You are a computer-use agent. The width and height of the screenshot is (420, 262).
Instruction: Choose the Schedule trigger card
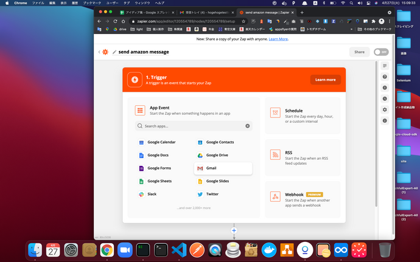point(303,115)
